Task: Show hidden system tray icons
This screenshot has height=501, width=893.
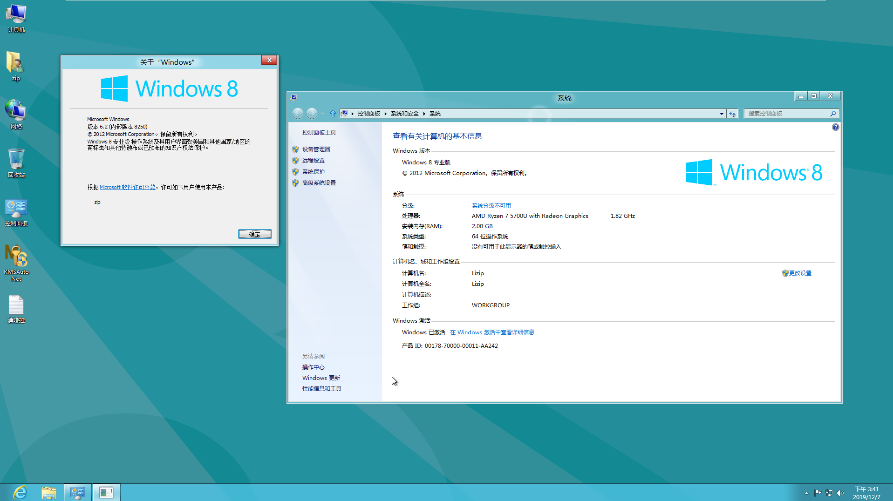Action: point(806,493)
